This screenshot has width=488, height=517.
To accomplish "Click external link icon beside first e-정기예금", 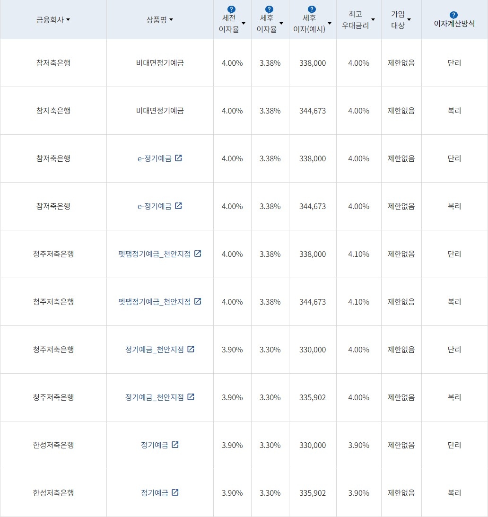I will pyautogui.click(x=178, y=158).
